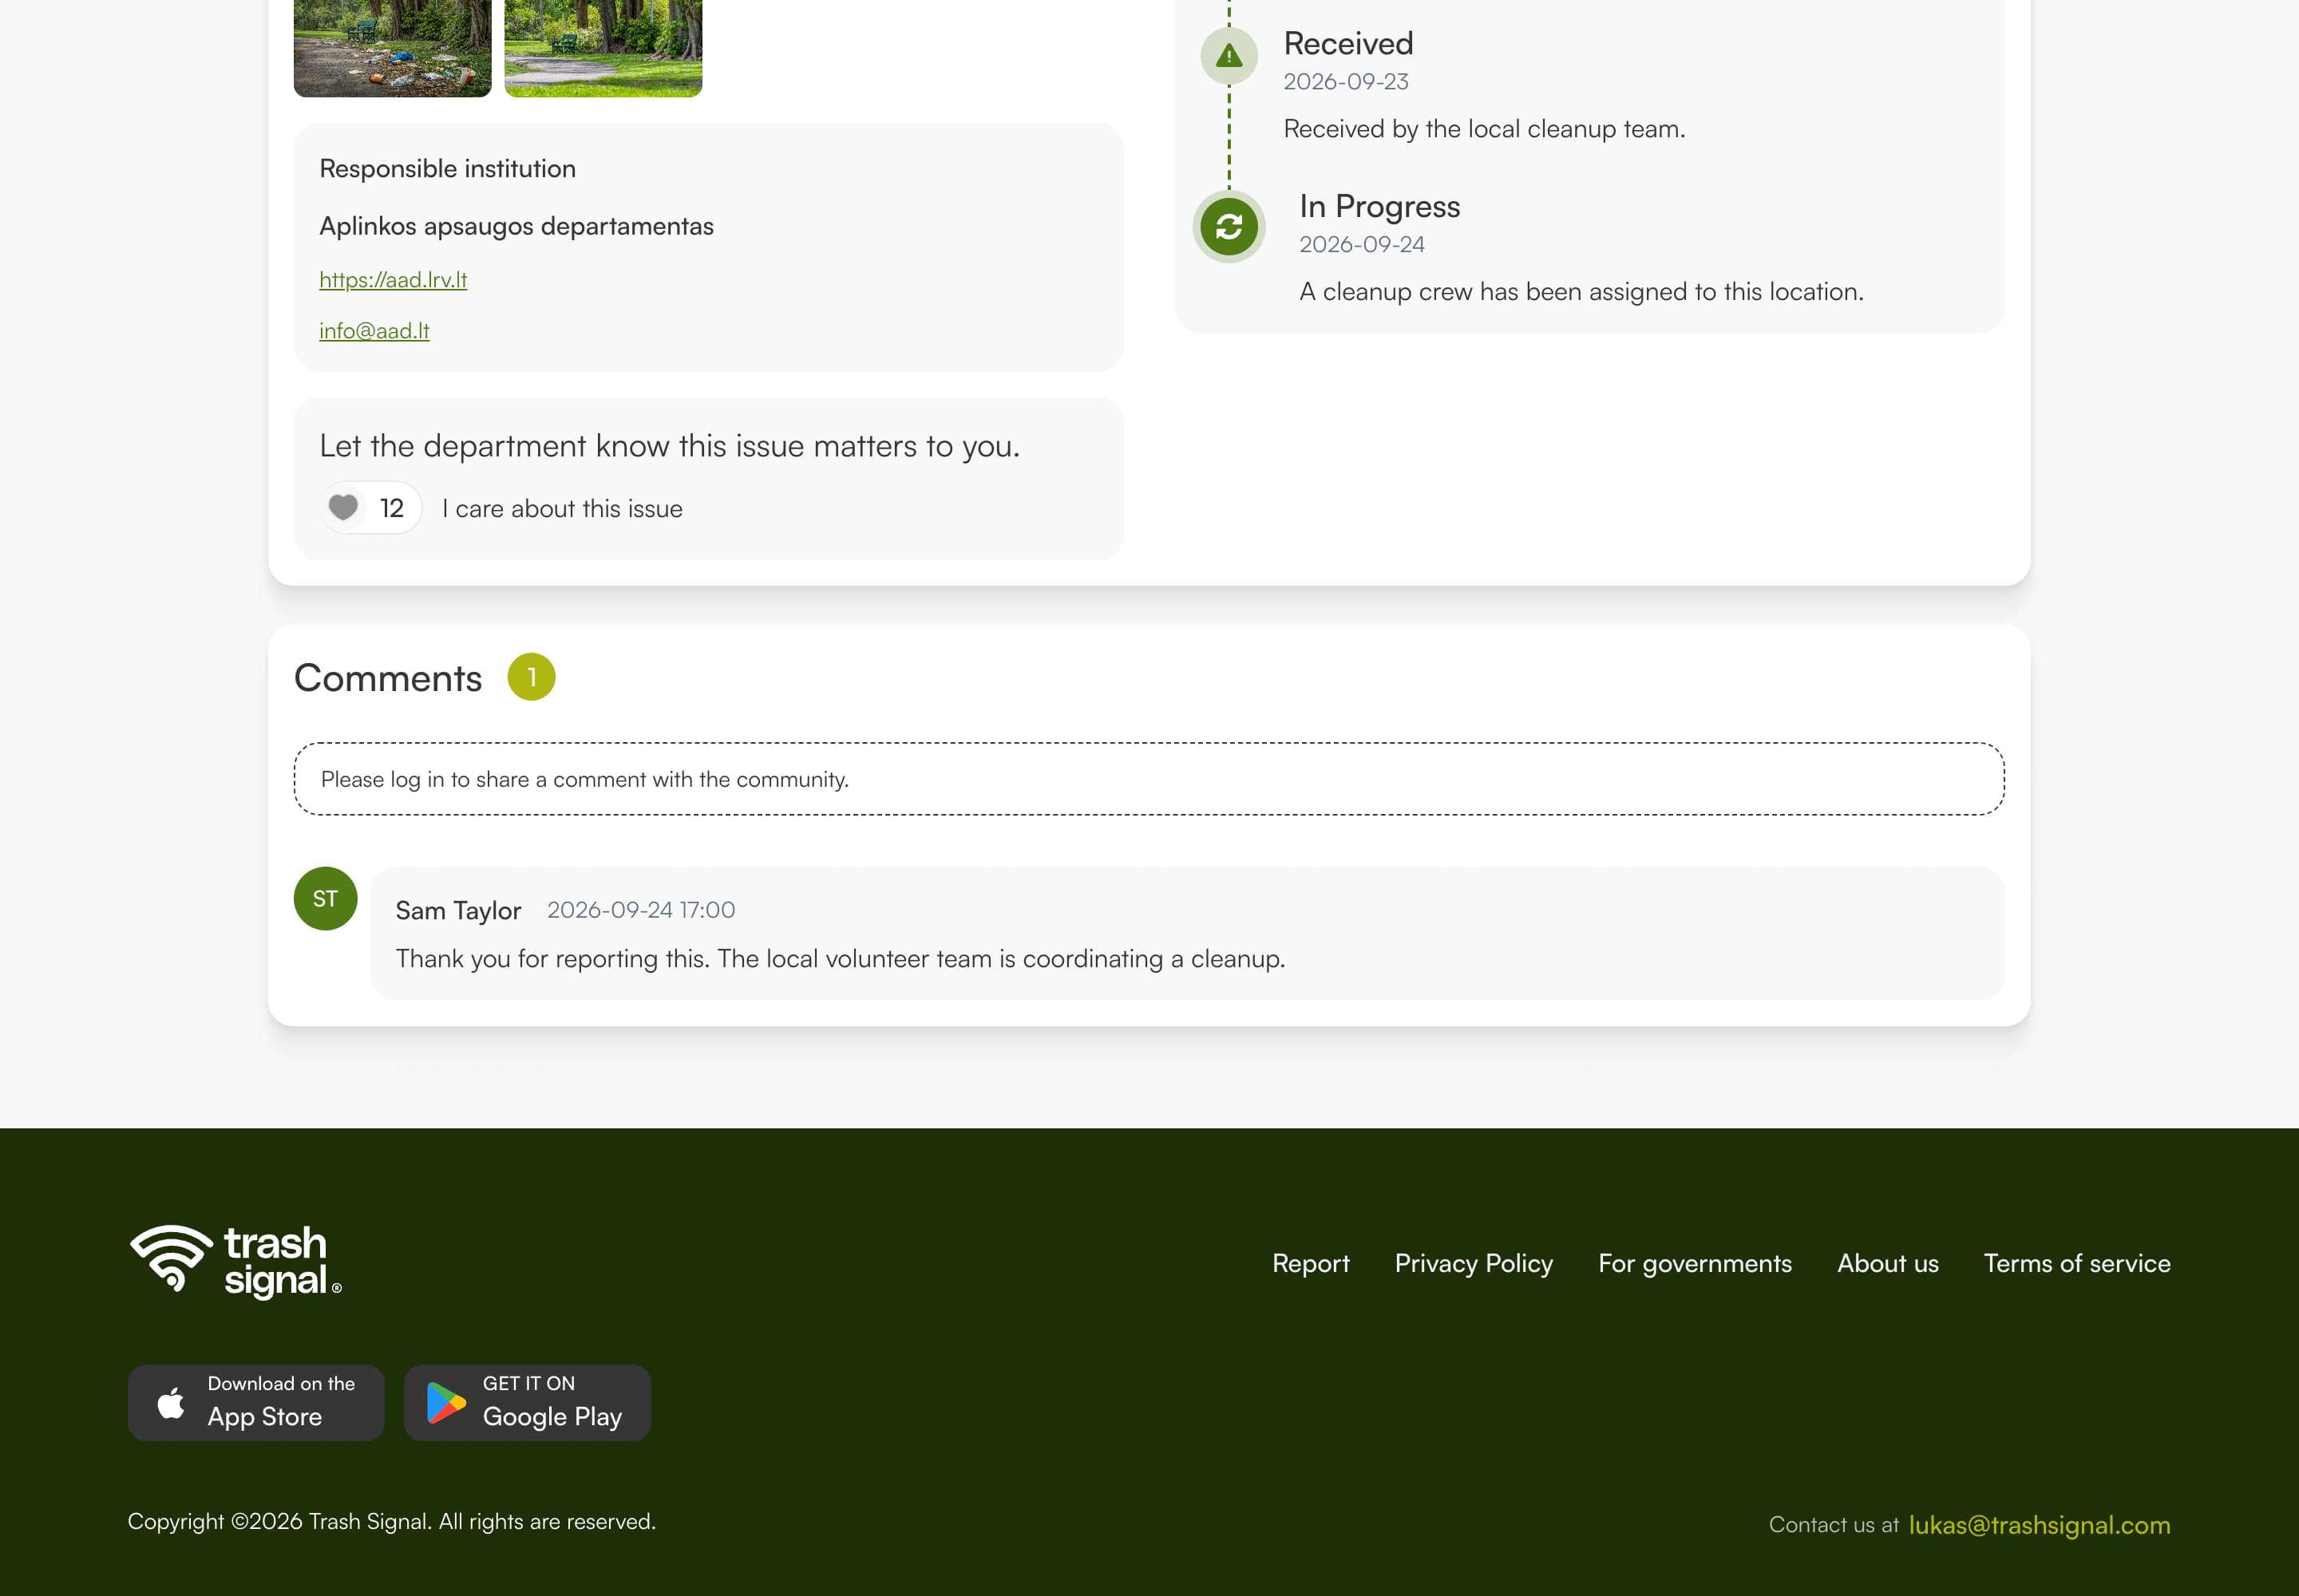Open Privacy Policy footer link
The width and height of the screenshot is (2299, 1596).
click(x=1474, y=1263)
